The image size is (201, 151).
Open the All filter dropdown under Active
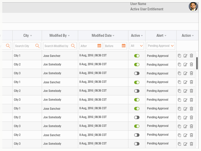[x=137, y=46]
